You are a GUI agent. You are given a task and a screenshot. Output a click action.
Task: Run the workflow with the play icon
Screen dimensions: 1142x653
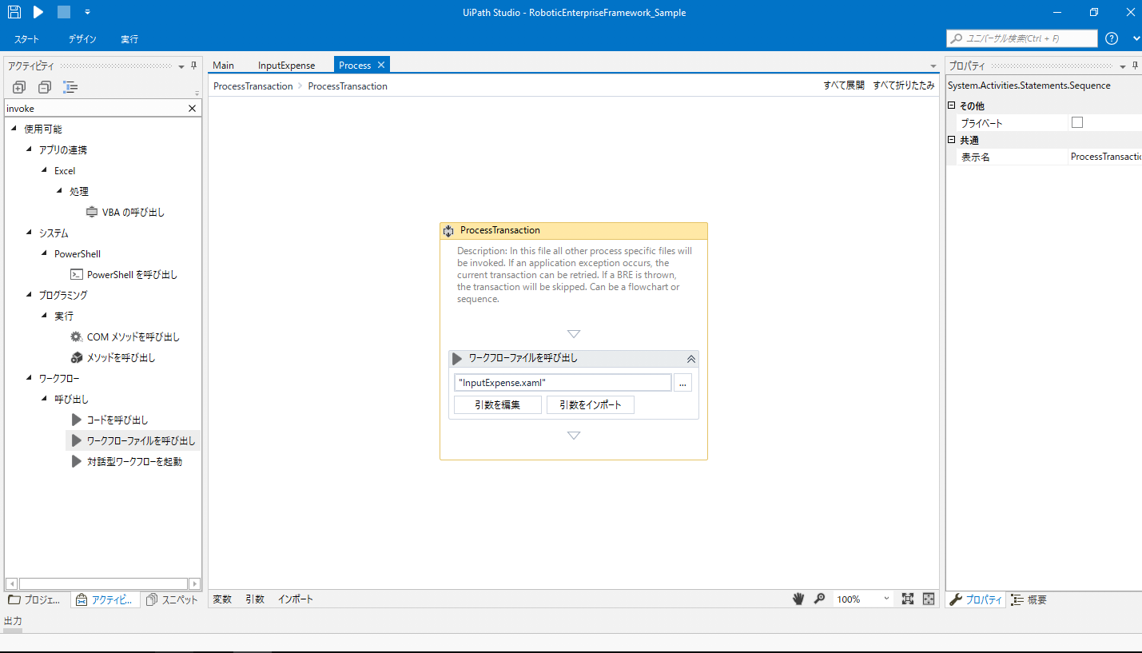[x=38, y=12]
